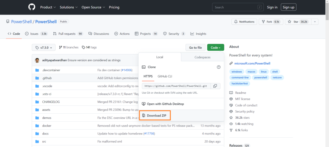
Task: Click the windows topic tag
Action: click(x=237, y=72)
